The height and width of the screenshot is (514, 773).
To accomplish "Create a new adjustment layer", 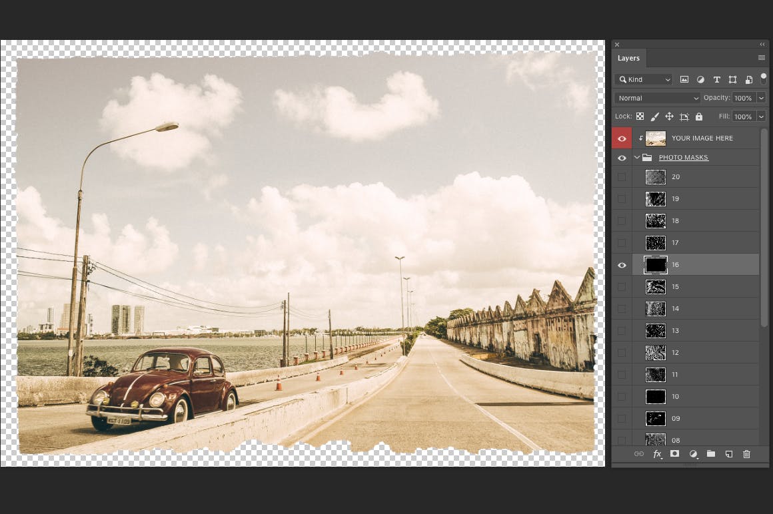I will (693, 453).
